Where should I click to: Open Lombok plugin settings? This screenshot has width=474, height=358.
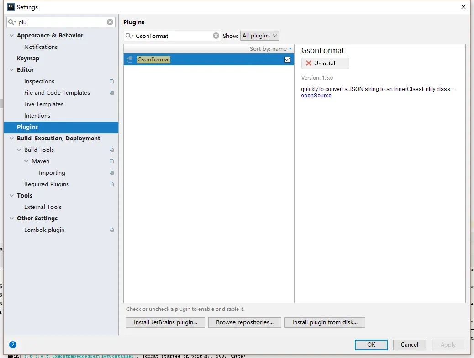[44, 230]
